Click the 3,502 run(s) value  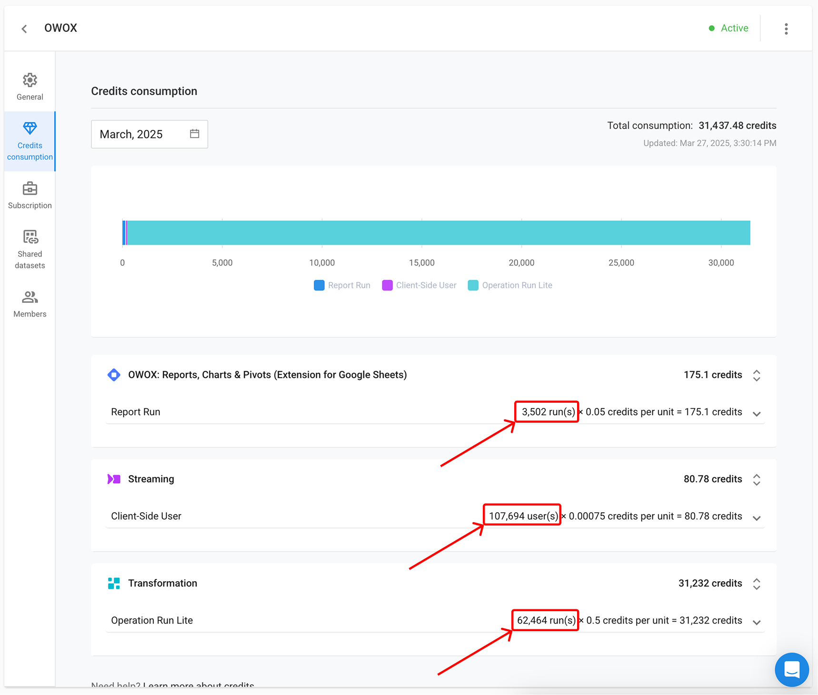click(x=548, y=412)
